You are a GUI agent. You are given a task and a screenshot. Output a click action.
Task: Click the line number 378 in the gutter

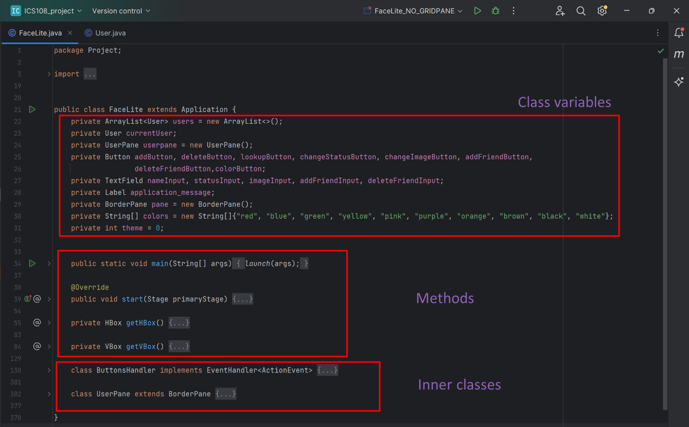coord(16,417)
